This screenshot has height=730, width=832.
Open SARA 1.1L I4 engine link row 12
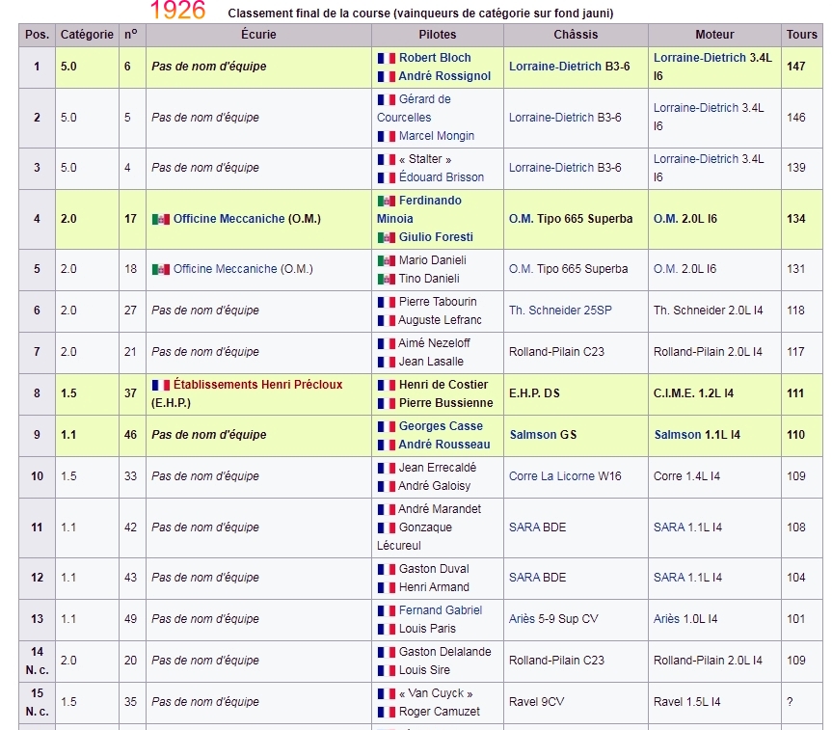[x=669, y=577]
